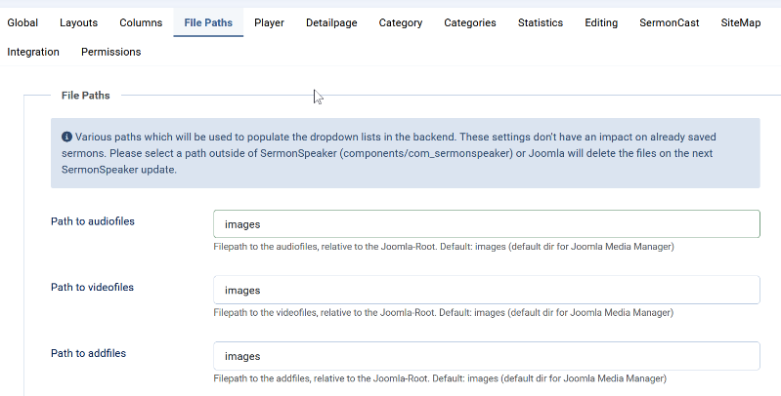The image size is (781, 396).
Task: Go to the Player tab
Action: click(269, 22)
